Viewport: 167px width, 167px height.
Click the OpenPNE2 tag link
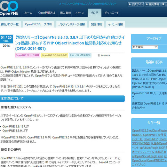point(151,139)
